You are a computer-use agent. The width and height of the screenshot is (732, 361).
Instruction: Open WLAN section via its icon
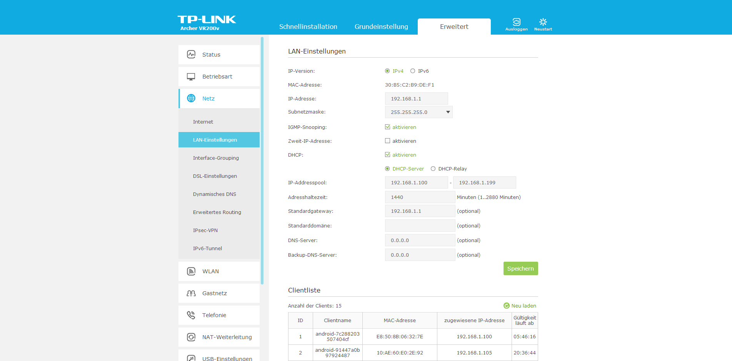[191, 271]
